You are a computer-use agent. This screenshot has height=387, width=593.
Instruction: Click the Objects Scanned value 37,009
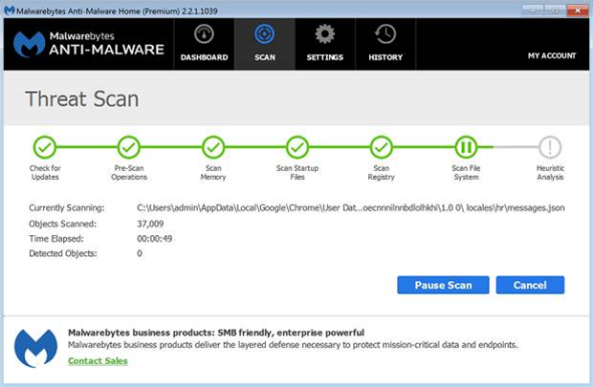click(x=150, y=224)
